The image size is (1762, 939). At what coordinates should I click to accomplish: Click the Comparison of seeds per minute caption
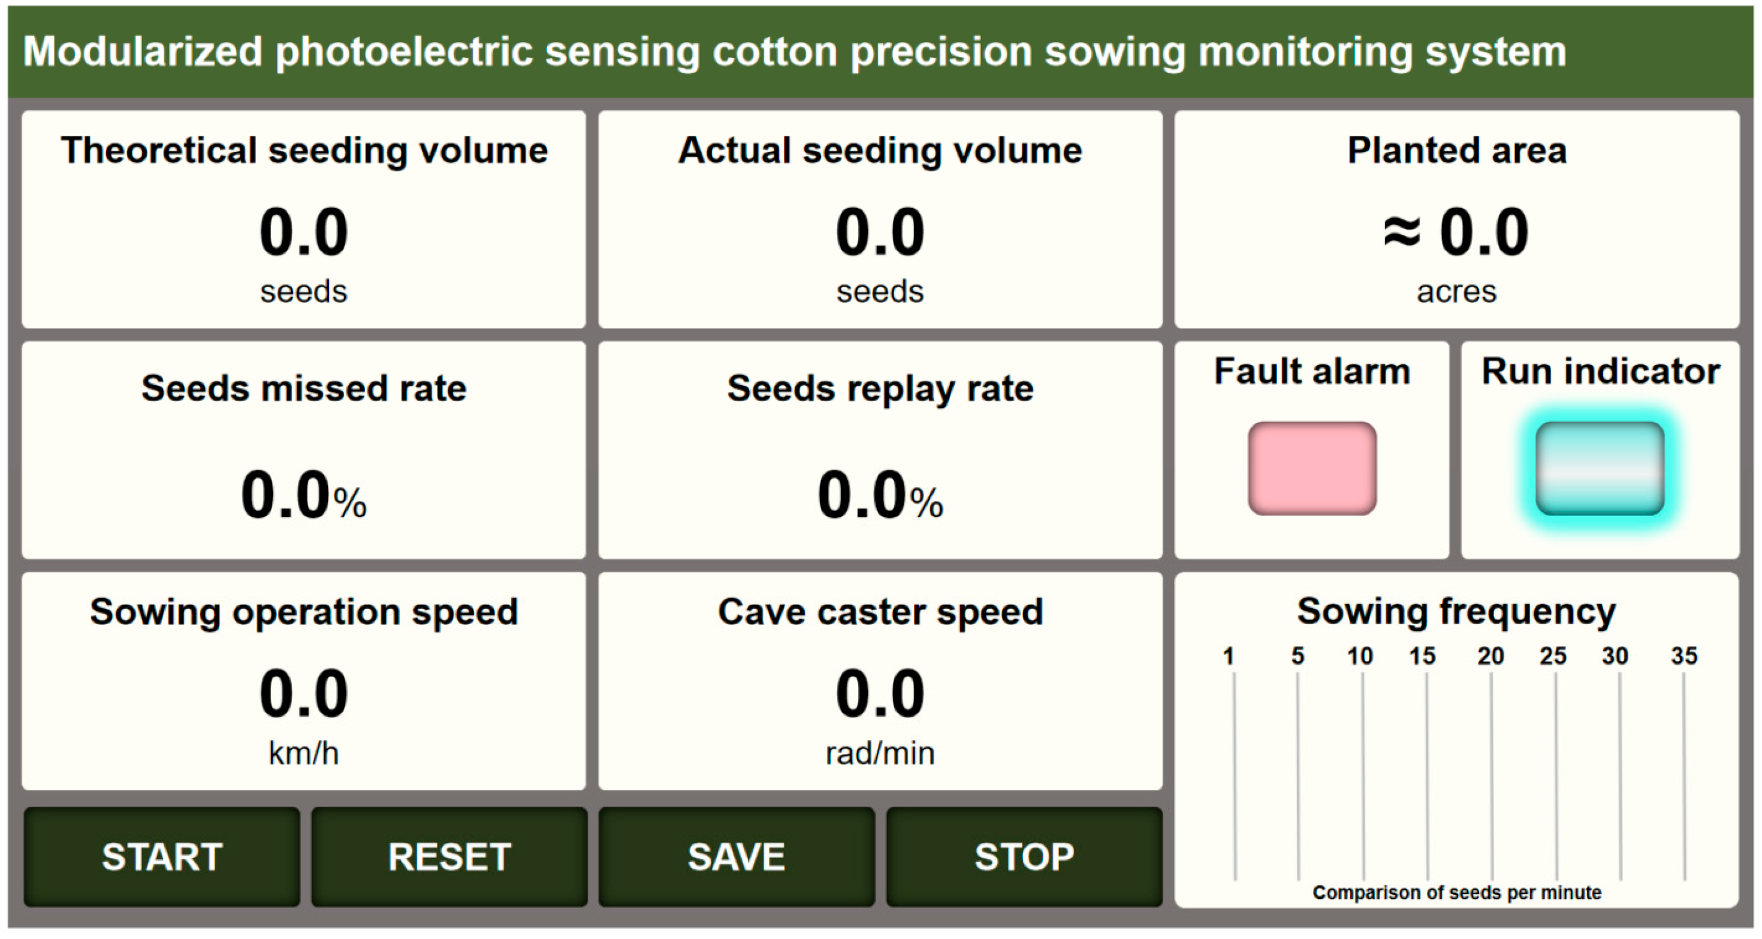pyautogui.click(x=1457, y=892)
